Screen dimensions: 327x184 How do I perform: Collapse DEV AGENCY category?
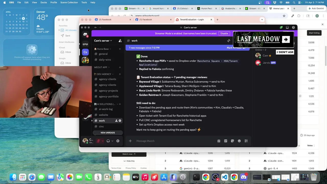tap(104, 74)
